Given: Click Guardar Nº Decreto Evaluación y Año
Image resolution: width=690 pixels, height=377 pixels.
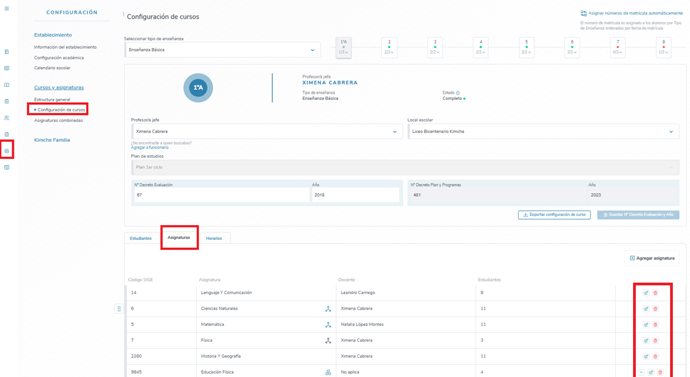Looking at the screenshot, I should click(x=638, y=215).
